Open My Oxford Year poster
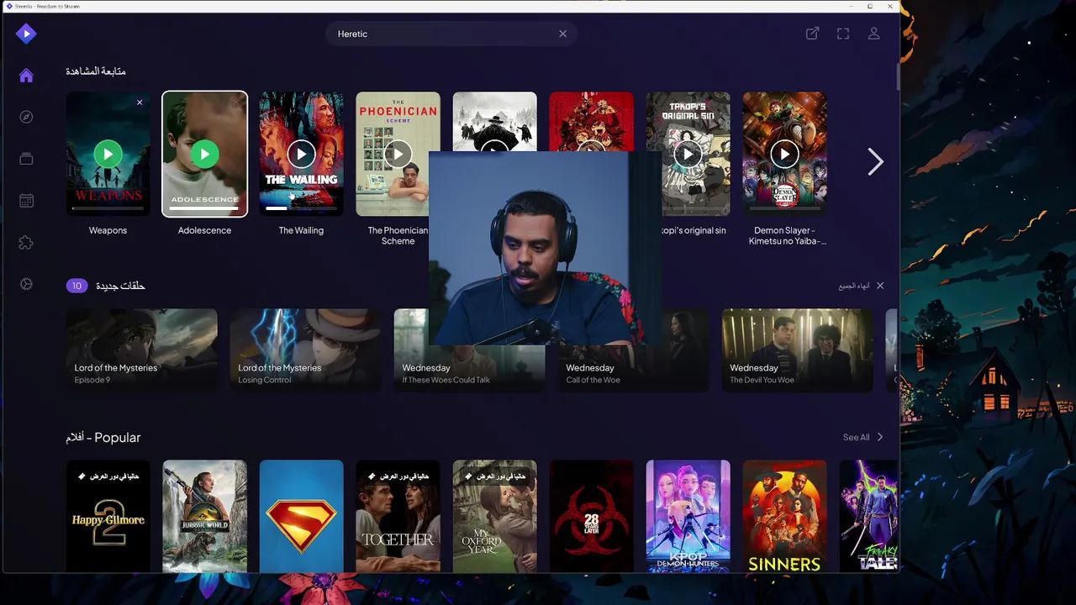Screen dimensions: 1076x605 coord(494,516)
